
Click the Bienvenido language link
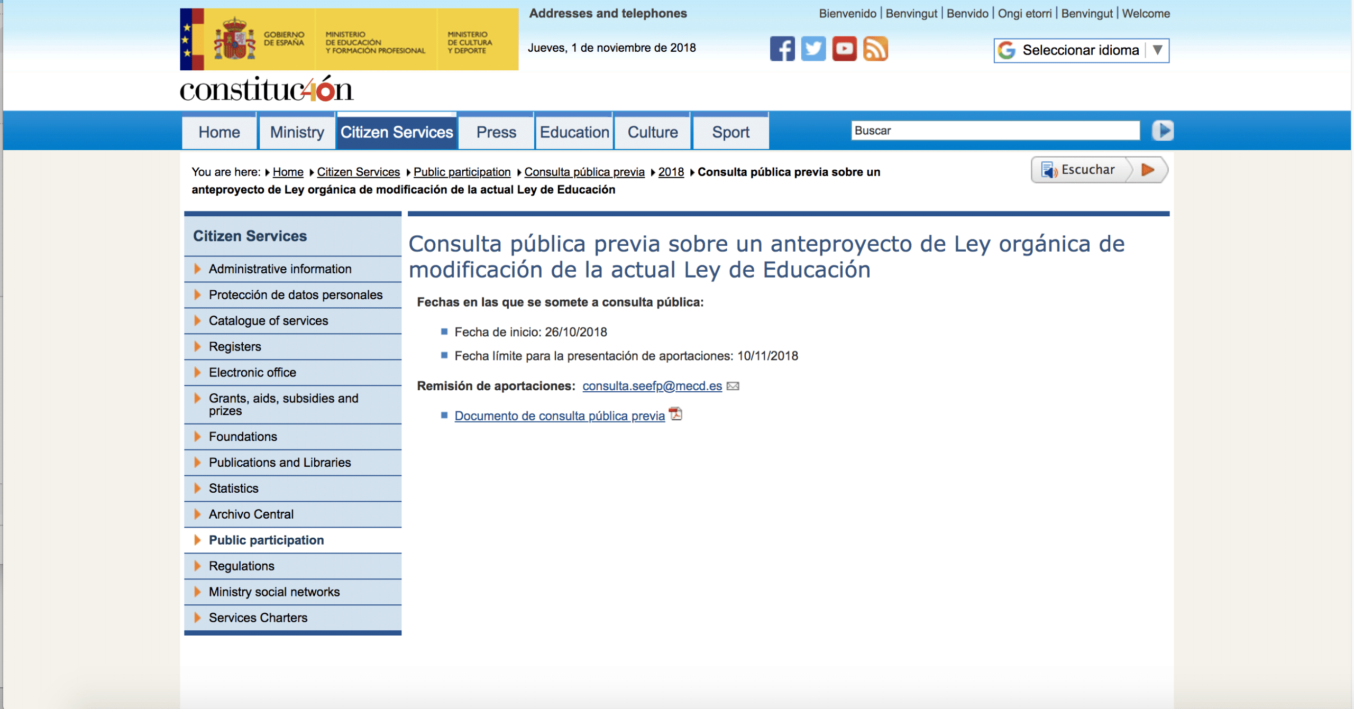pyautogui.click(x=848, y=13)
